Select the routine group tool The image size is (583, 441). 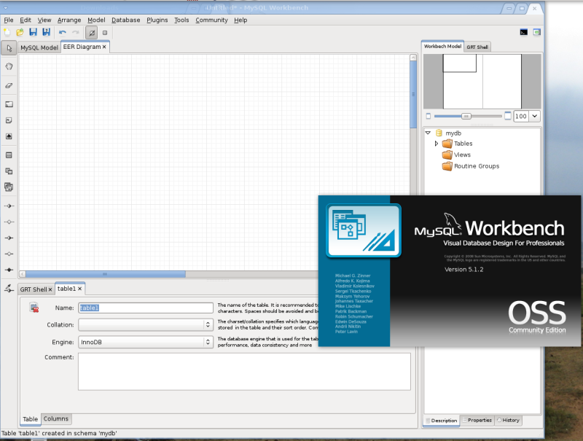point(9,187)
